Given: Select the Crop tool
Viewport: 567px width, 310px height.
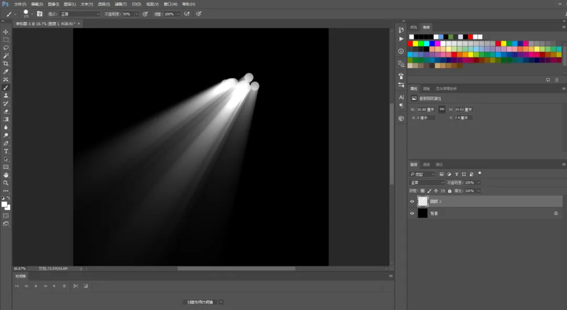Looking at the screenshot, I should pos(6,63).
